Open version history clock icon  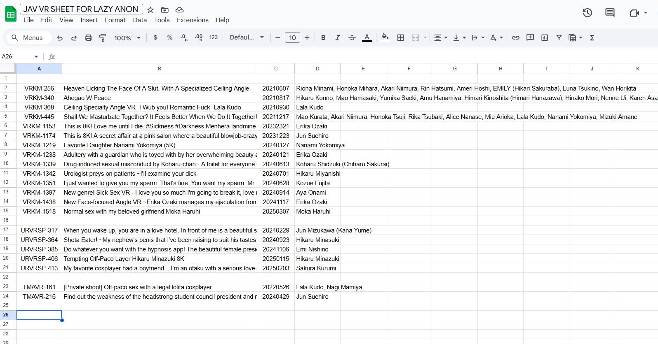point(587,13)
